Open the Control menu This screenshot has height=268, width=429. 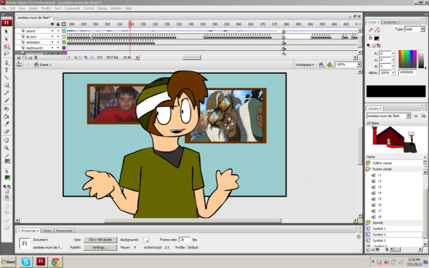(x=89, y=9)
